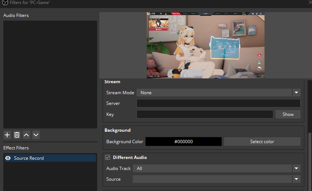Viewport: 312px width, 191px height.
Task: Click the Audio Track label
Action: [x=118, y=169]
